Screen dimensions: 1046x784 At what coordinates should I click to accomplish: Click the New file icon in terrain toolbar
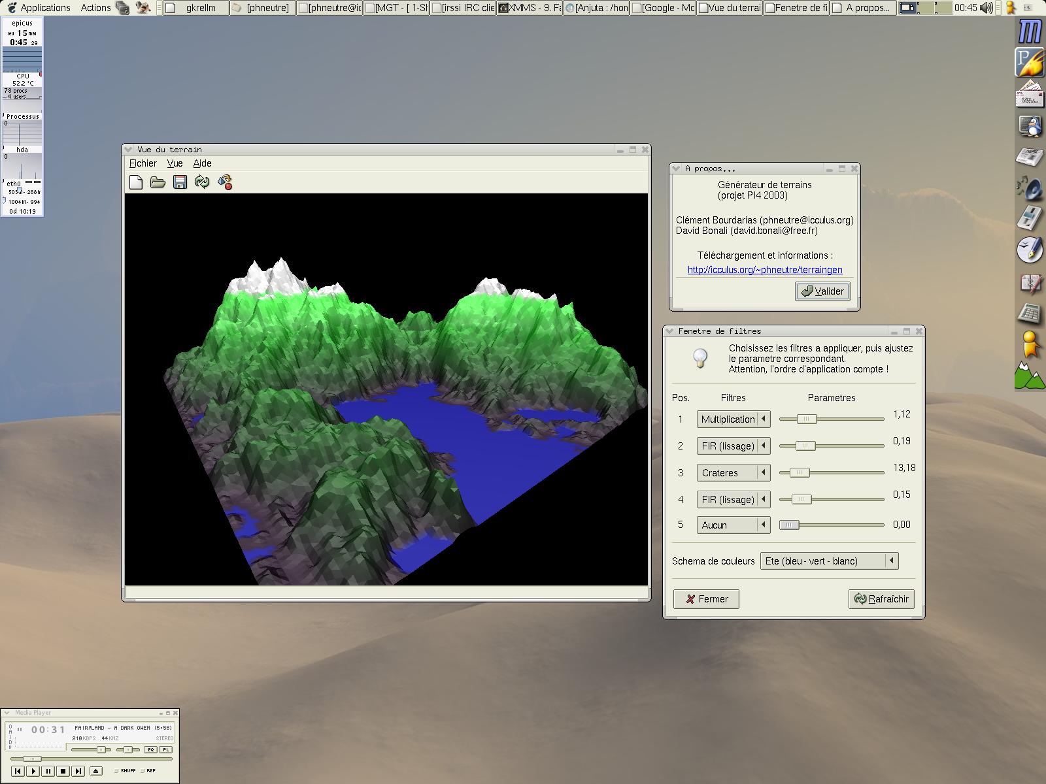pos(136,182)
